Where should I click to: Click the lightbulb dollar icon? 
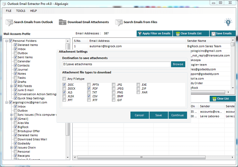click(x=228, y=22)
